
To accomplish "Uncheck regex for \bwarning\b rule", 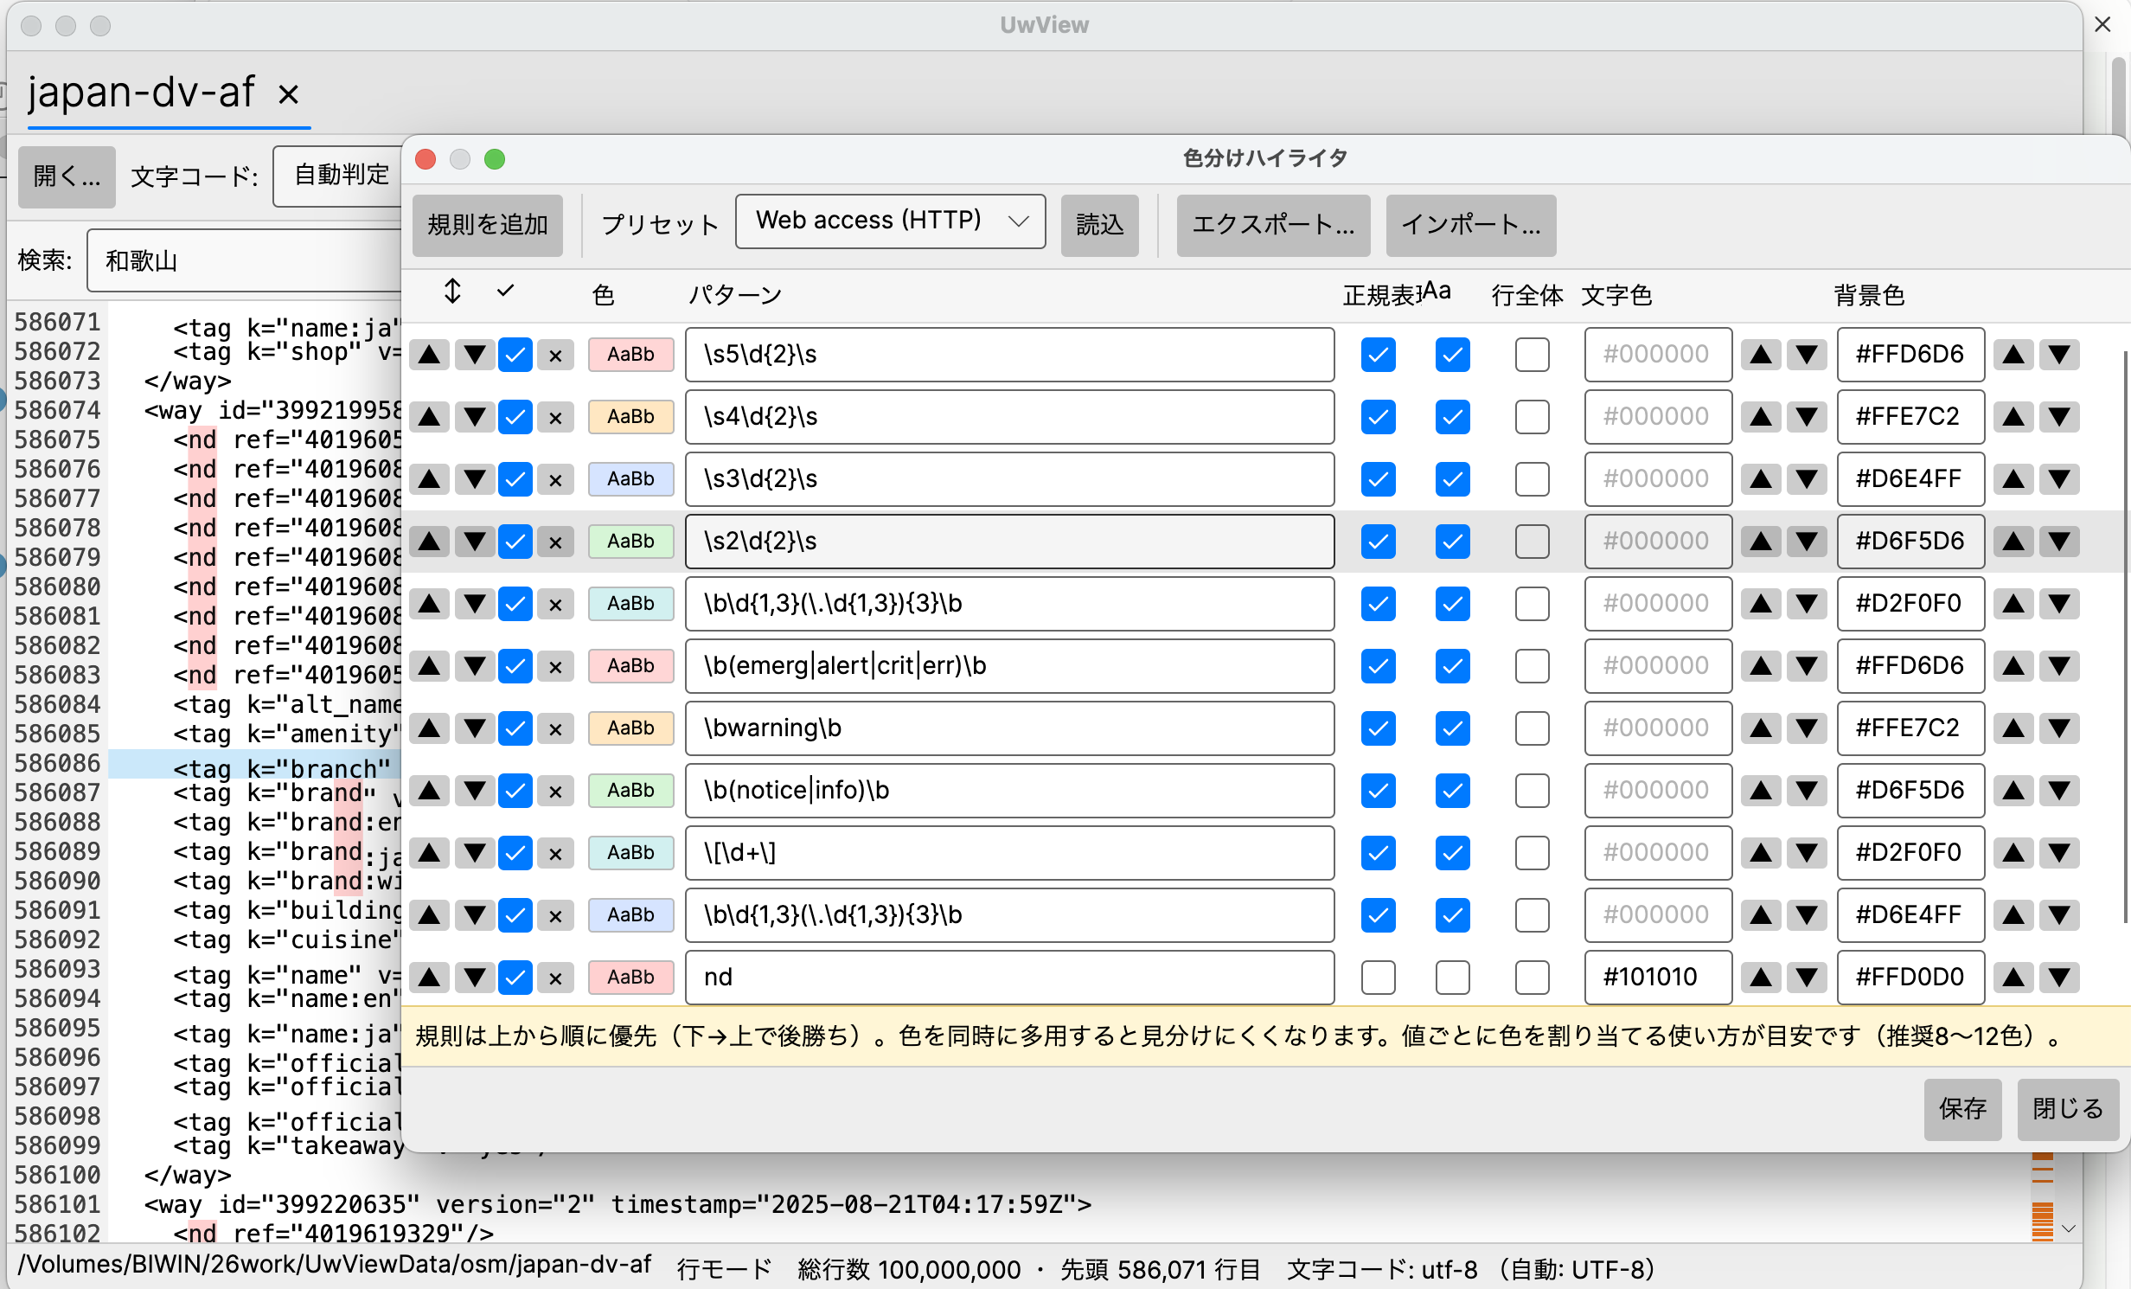I will 1378,728.
